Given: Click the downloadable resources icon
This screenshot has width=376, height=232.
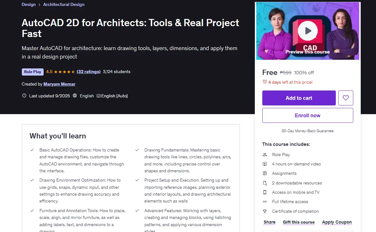Looking at the screenshot, I should (265, 183).
